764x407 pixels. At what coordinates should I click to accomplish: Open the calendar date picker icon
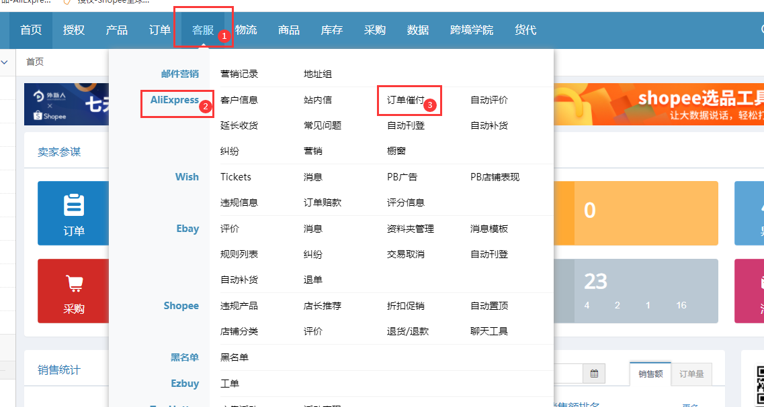[x=594, y=373]
